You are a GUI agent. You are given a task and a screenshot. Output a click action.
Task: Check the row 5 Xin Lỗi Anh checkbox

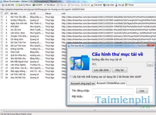pyautogui.click(x=2, y=30)
